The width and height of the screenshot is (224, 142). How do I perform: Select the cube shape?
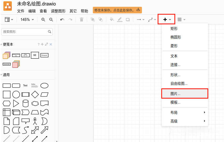(16, 112)
